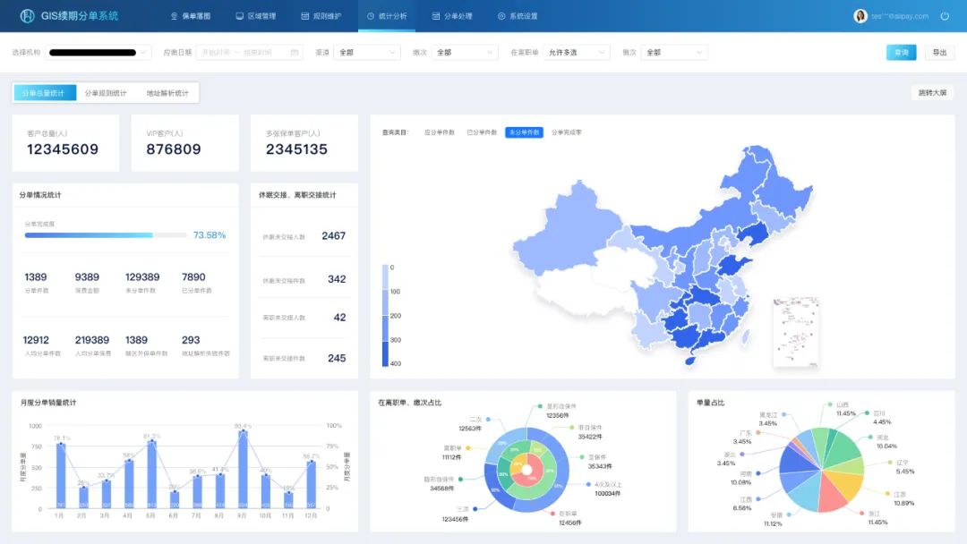Image resolution: width=967 pixels, height=544 pixels.
Task: Expand the 渠道 dropdown showing 全部
Action: (367, 53)
